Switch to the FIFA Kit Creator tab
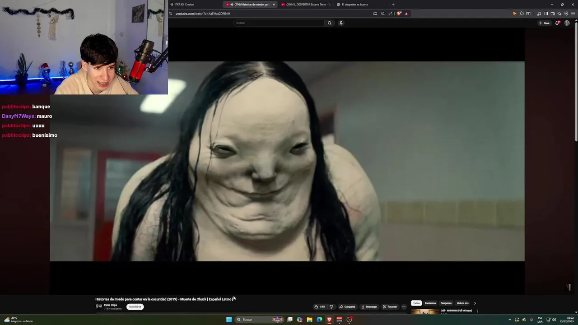The height and width of the screenshot is (325, 578). [195, 5]
